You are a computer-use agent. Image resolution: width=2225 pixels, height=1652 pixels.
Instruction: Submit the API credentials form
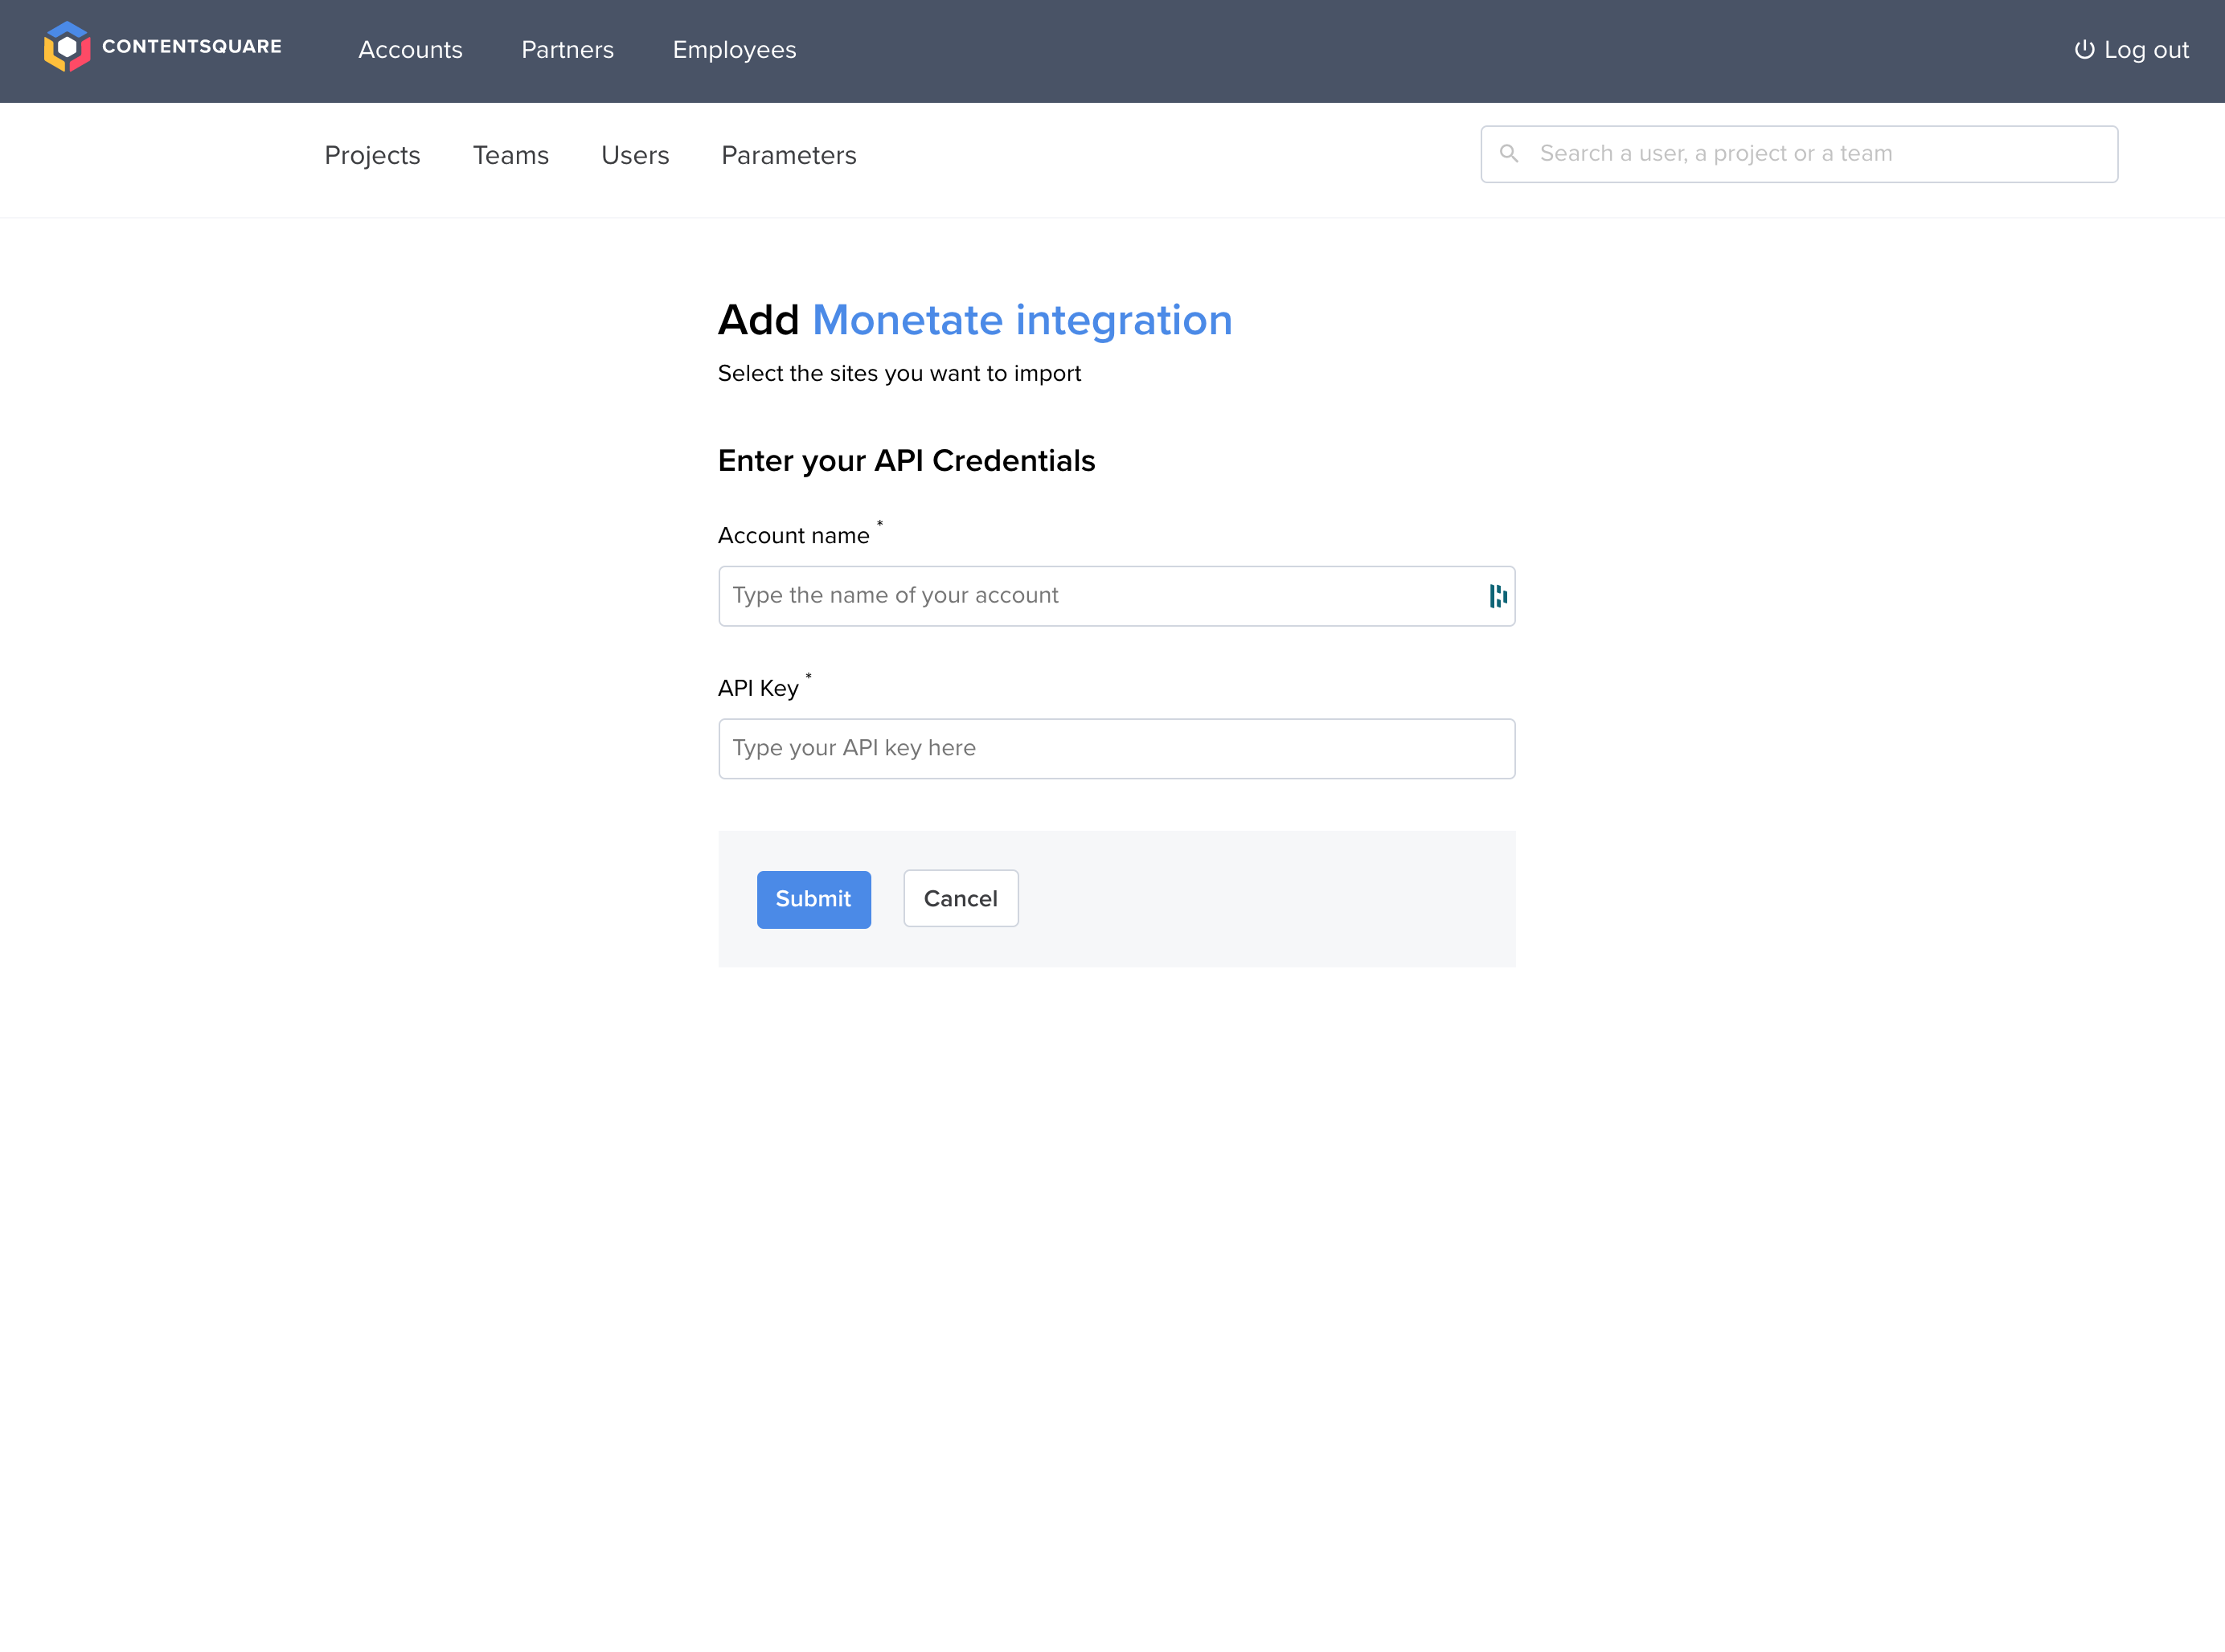click(813, 899)
